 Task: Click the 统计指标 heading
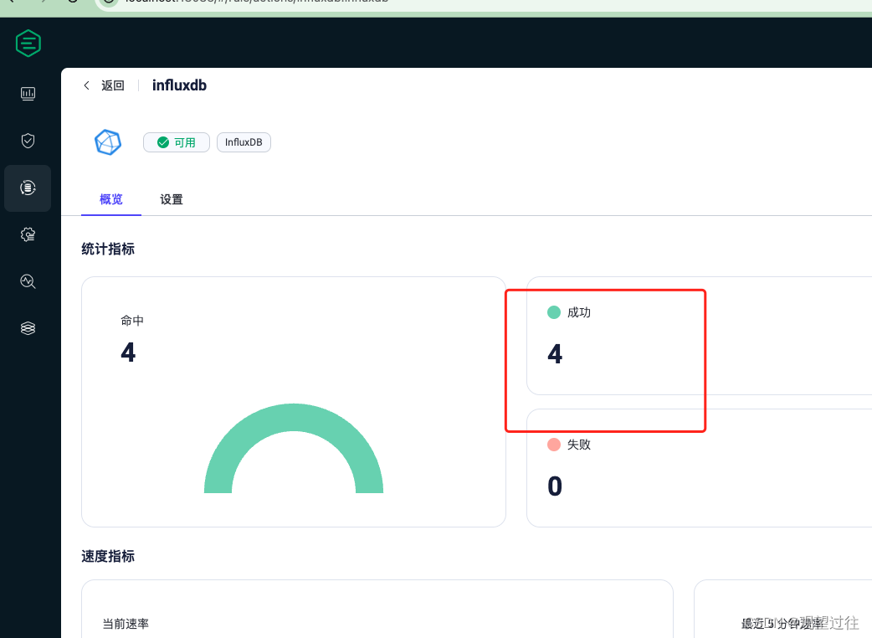[x=108, y=249]
